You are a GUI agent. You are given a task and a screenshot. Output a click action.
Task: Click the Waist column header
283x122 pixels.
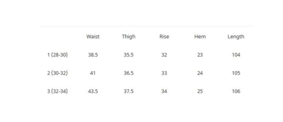click(93, 36)
